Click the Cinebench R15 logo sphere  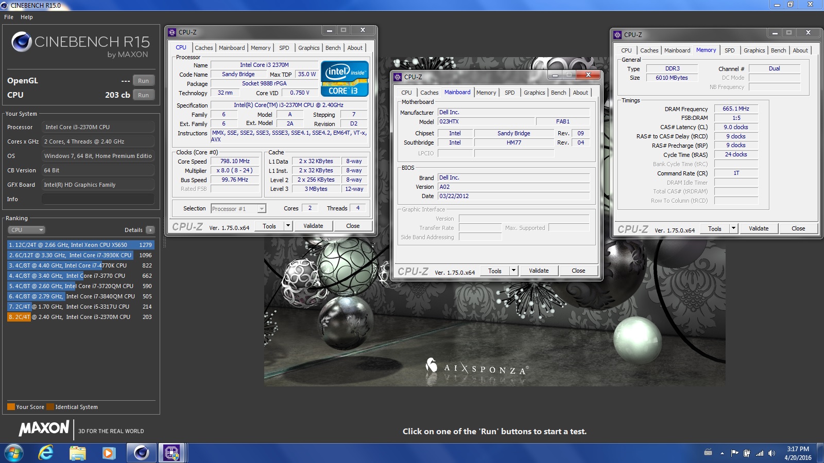(22, 42)
